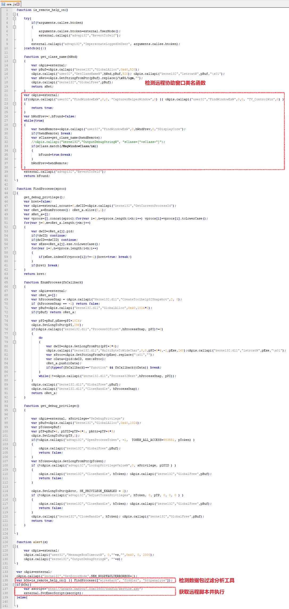Collapse MsgWindowClass match block at line 34
Screen dimensions: 289x609
(x=14, y=150)
